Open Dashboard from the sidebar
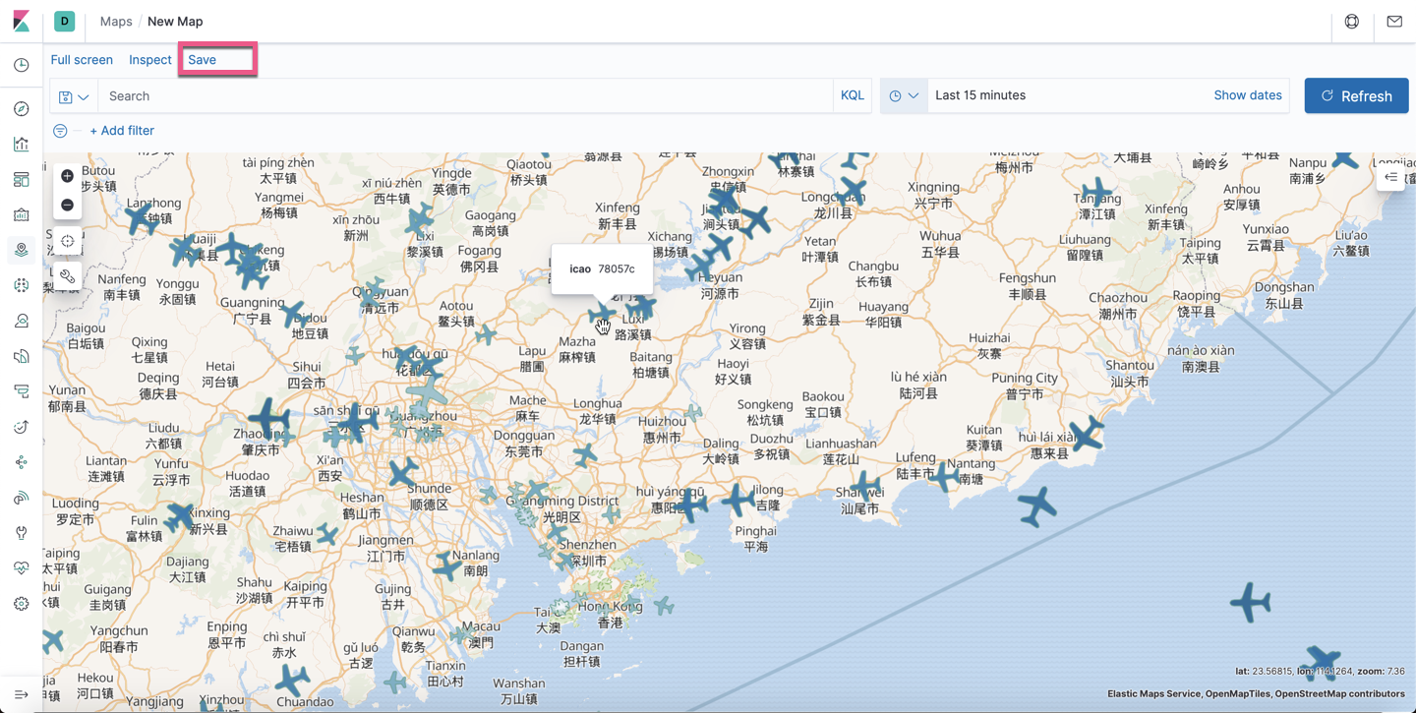 pyautogui.click(x=22, y=180)
